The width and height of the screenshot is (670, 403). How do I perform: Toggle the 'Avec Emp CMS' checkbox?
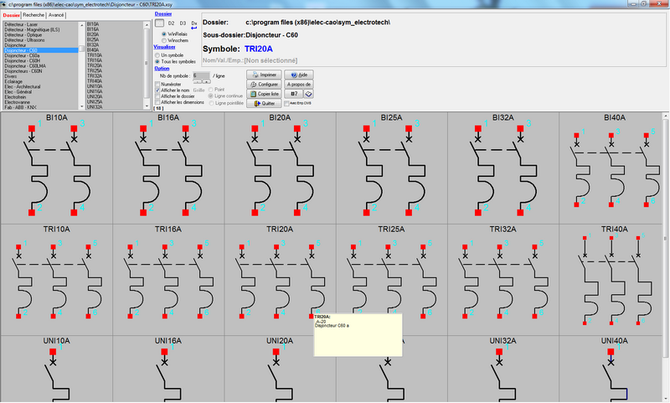[x=286, y=103]
